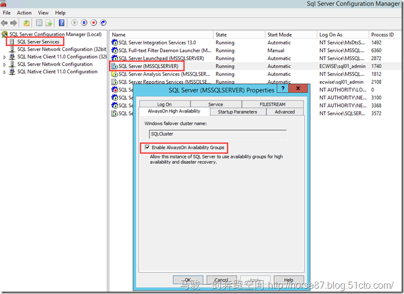Select SQL Server Configuration Manager (Local) root node
This screenshot has width=404, height=294.
(x=56, y=34)
